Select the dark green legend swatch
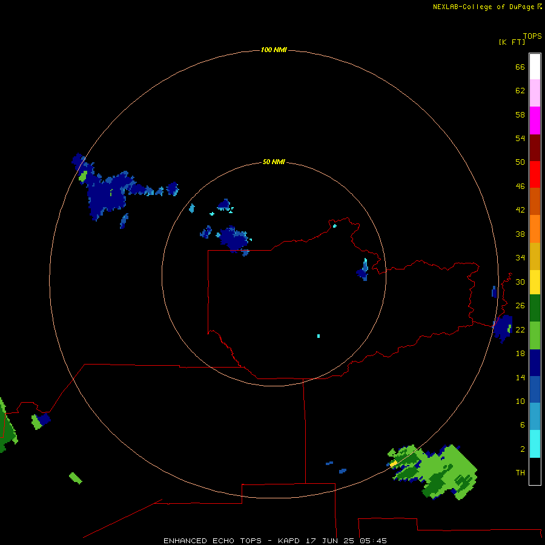This screenshot has height=545, width=545. (535, 308)
